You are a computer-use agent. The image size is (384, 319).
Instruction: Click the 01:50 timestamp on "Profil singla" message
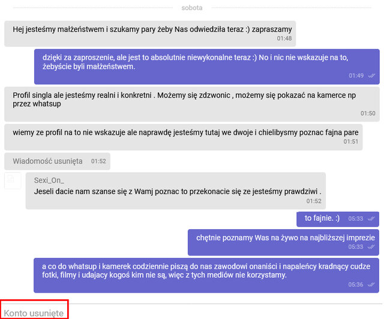click(368, 113)
